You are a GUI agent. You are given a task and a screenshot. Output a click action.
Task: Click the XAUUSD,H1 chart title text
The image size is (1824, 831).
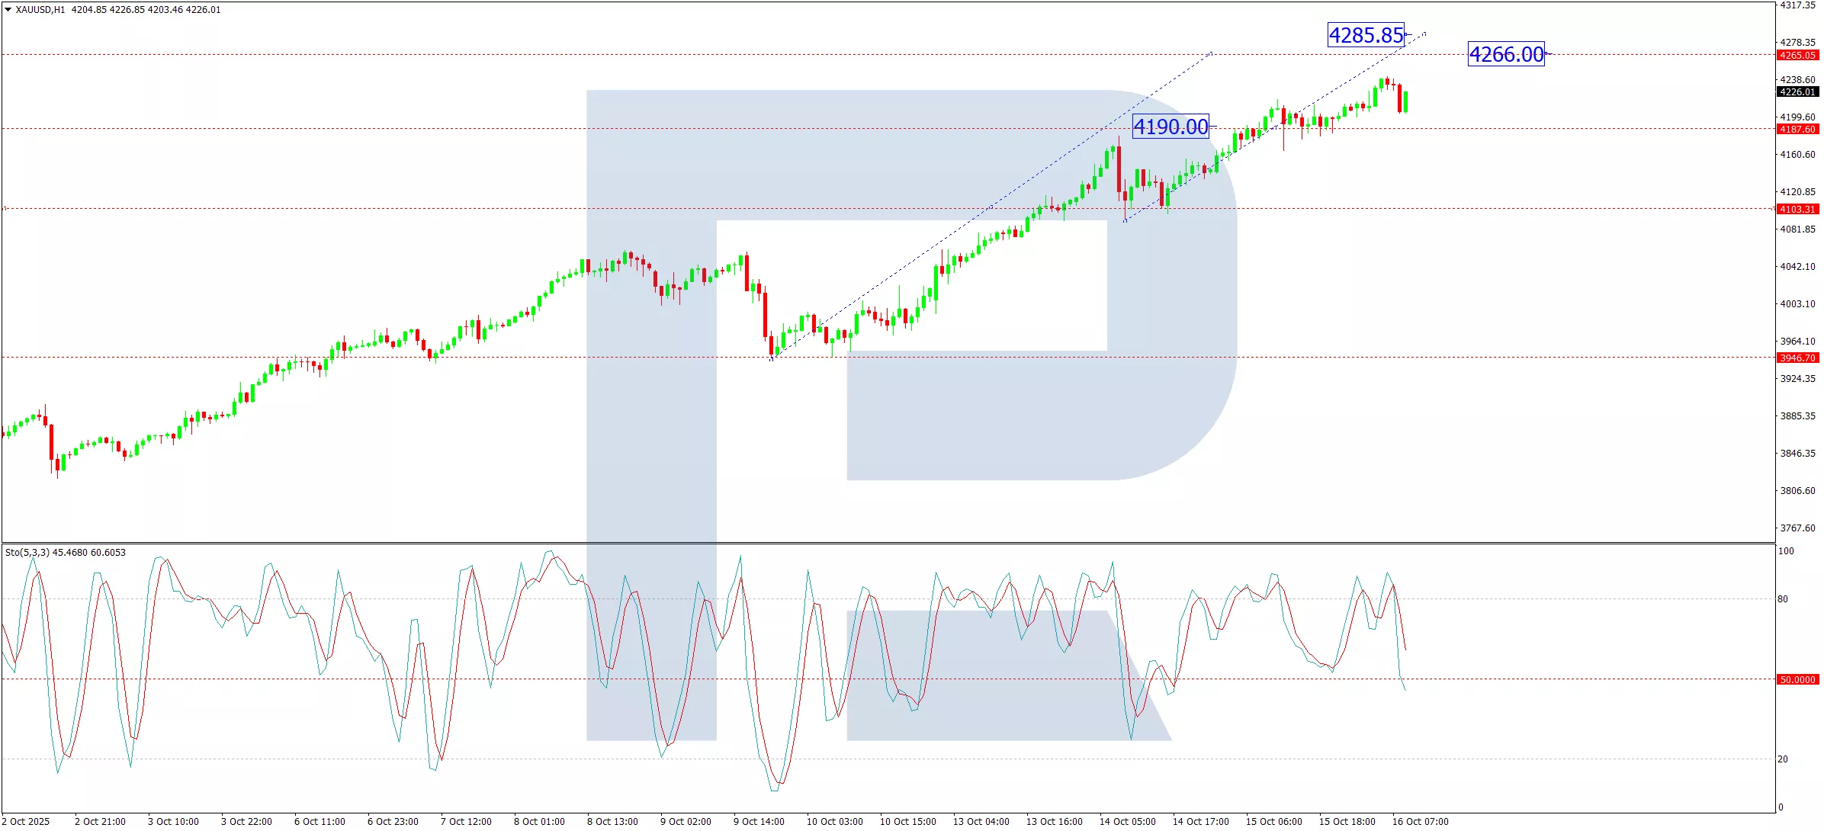tap(40, 10)
